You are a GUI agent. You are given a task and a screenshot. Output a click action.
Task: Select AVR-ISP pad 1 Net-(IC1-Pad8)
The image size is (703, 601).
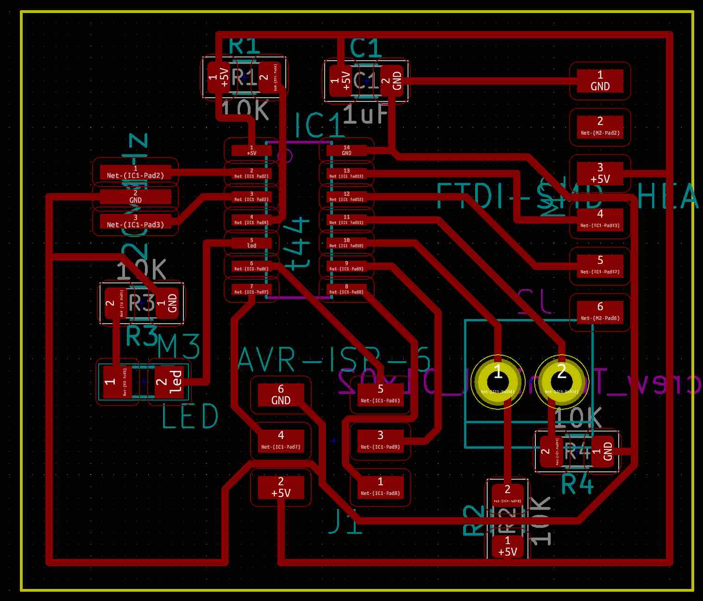click(x=380, y=488)
